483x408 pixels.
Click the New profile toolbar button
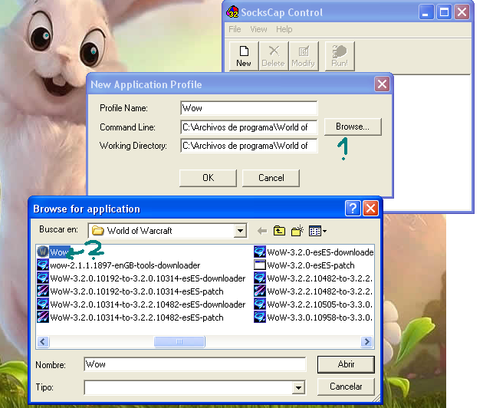[244, 56]
